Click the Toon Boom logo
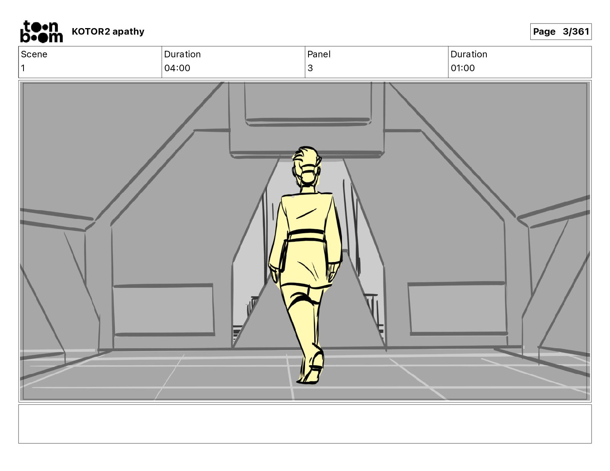The width and height of the screenshot is (610, 471). pyautogui.click(x=41, y=32)
